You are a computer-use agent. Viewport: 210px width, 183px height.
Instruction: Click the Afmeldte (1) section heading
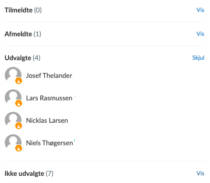23,34
